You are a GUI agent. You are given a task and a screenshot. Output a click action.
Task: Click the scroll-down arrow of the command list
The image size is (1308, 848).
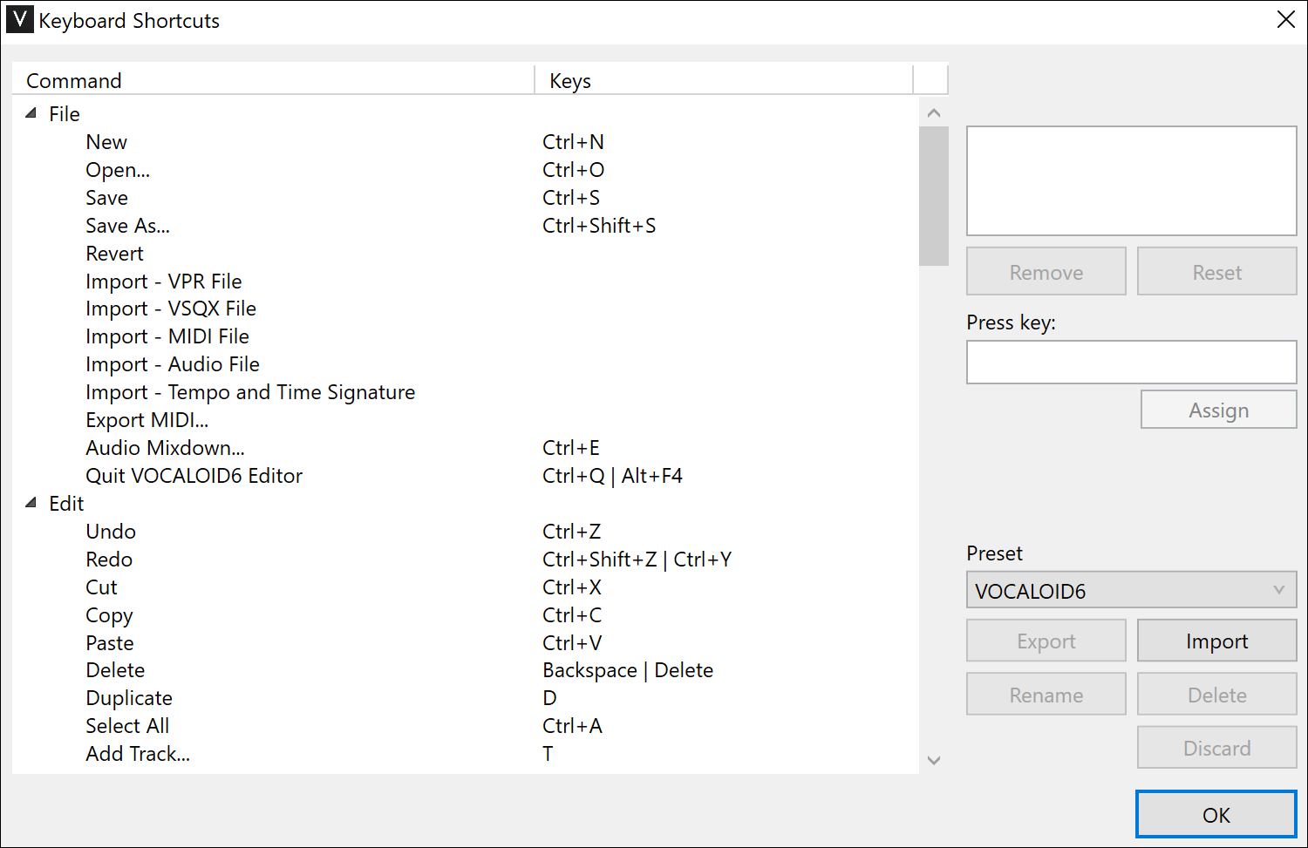pyautogui.click(x=933, y=760)
